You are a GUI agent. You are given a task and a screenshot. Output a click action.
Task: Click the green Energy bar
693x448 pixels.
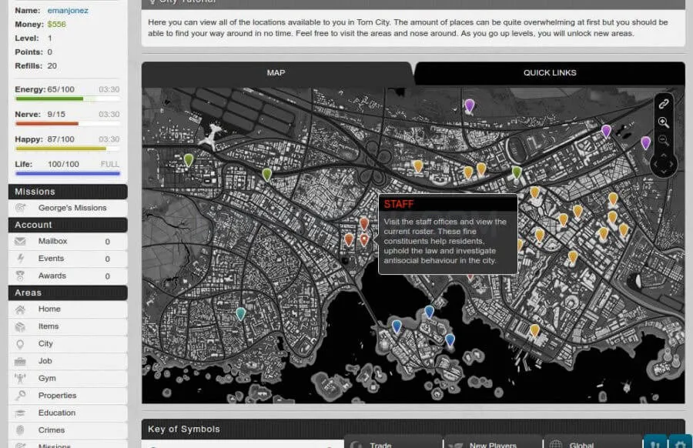click(67, 99)
